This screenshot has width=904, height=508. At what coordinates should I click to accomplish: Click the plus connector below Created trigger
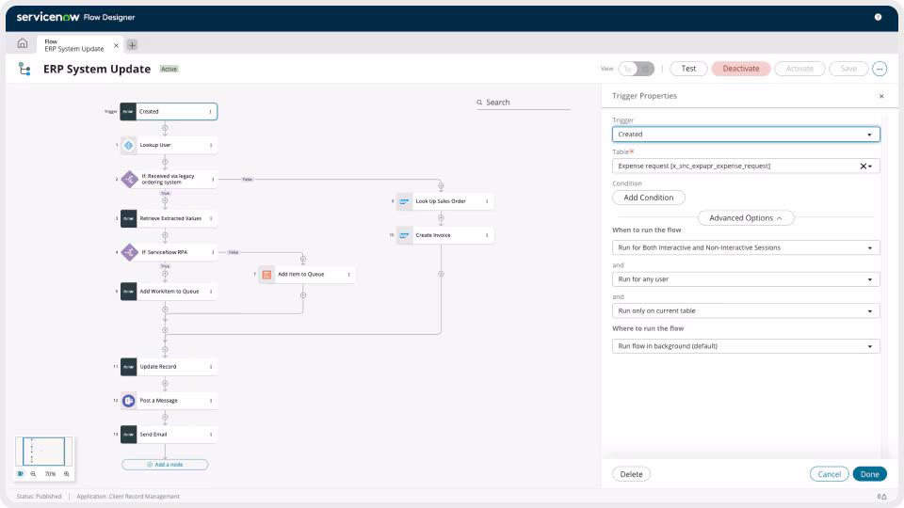[165, 129]
